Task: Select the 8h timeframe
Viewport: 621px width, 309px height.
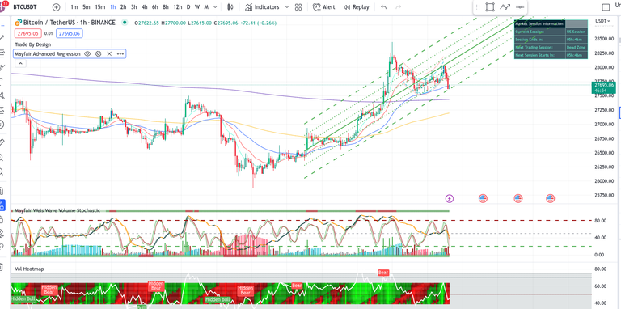Action: (166, 7)
